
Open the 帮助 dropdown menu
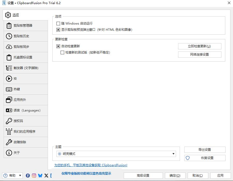[12, 176]
